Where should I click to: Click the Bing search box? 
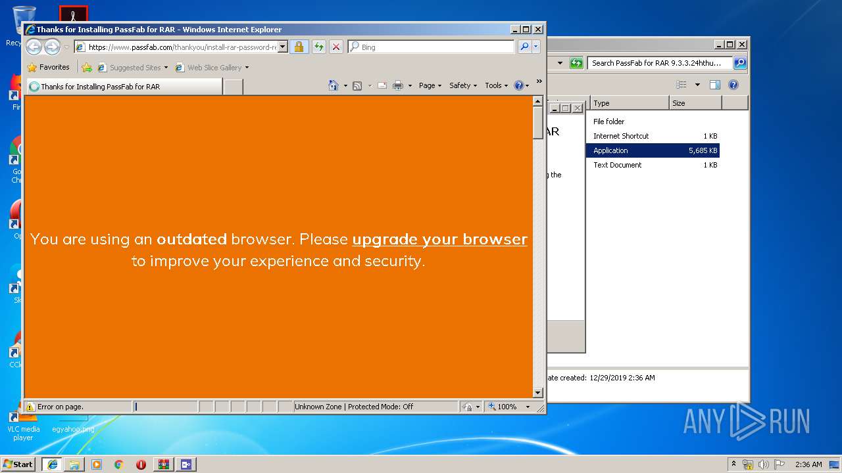pyautogui.click(x=431, y=47)
